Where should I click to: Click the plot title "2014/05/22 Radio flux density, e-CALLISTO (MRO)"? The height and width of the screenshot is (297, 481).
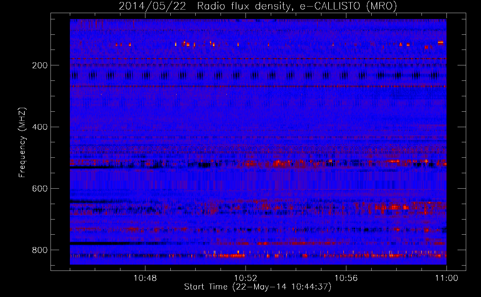(258, 6)
